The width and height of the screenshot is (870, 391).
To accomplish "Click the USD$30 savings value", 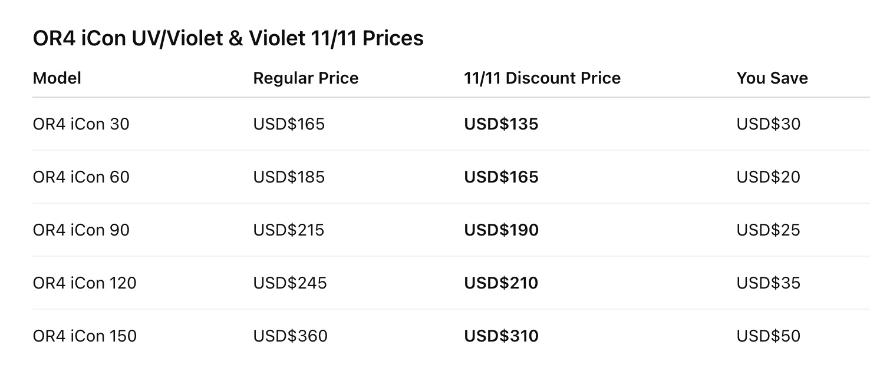I will pos(769,124).
